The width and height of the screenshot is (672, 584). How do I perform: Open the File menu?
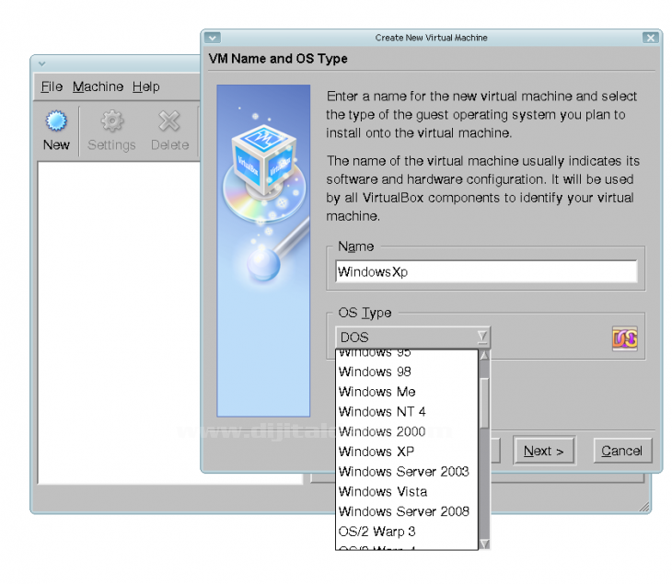click(52, 86)
